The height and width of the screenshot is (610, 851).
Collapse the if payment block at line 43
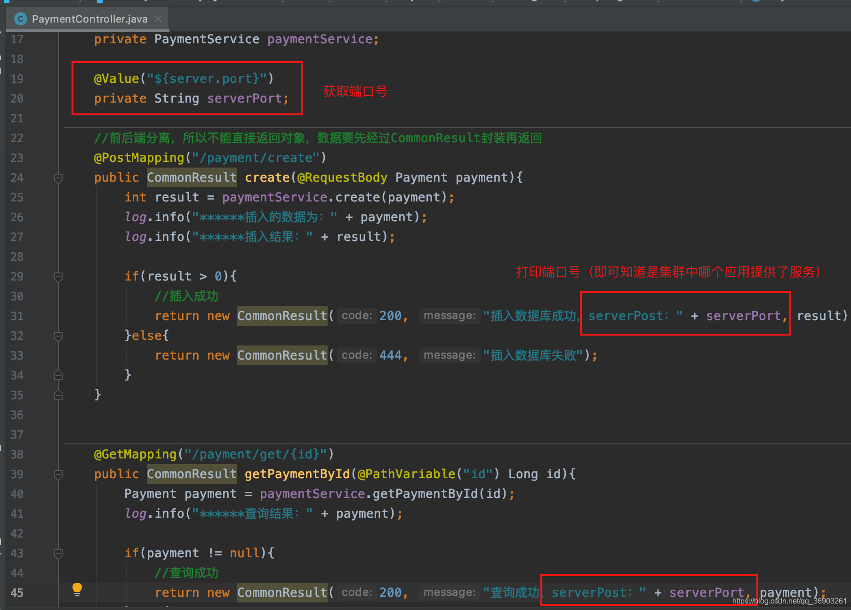click(58, 554)
